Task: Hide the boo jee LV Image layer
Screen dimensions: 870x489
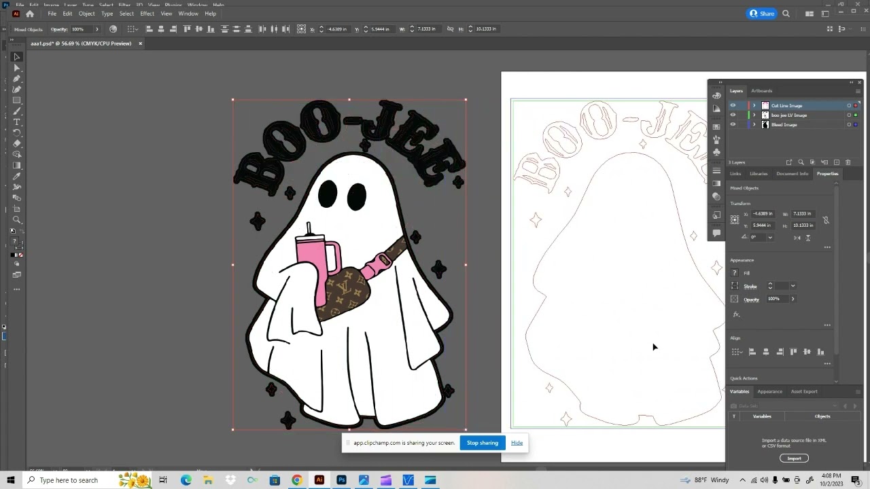Action: click(x=733, y=115)
